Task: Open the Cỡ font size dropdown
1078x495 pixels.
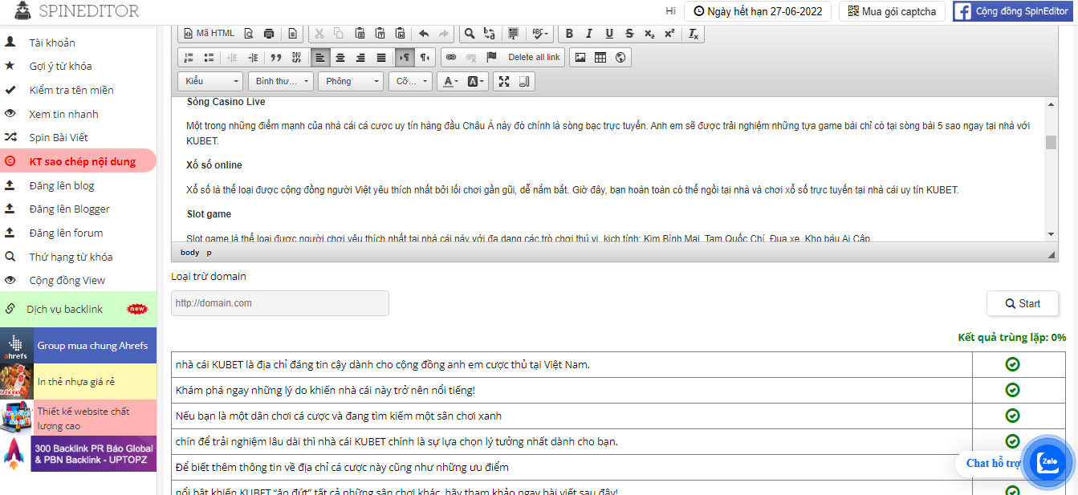Action: [x=410, y=81]
